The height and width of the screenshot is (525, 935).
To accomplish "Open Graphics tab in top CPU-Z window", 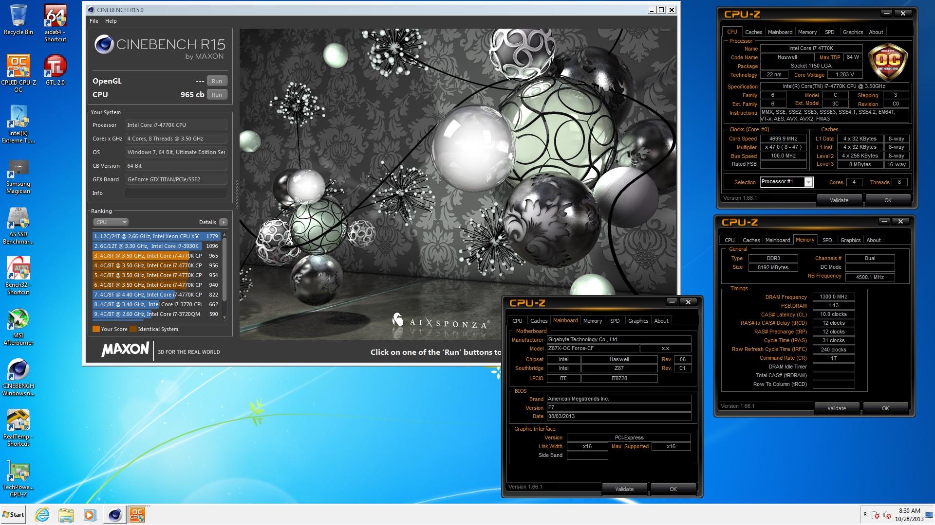I will click(853, 32).
